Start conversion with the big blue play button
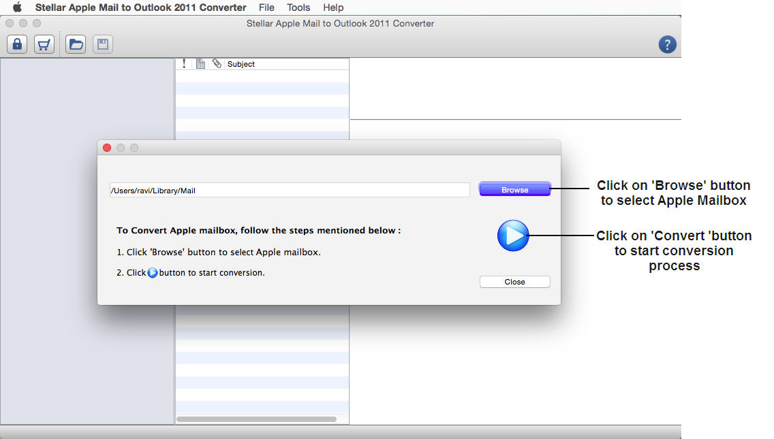774x439 pixels. point(513,235)
